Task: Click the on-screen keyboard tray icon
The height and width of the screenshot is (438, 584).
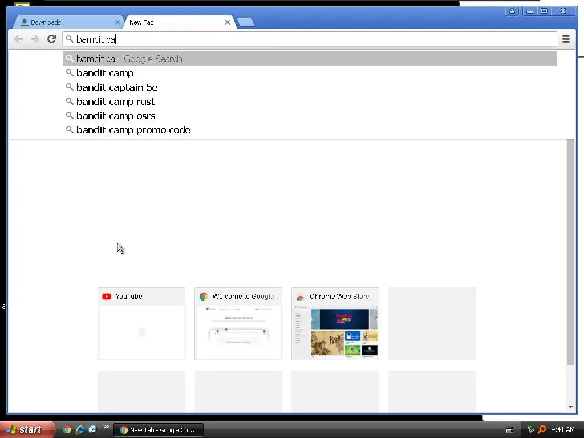Action: [510, 430]
